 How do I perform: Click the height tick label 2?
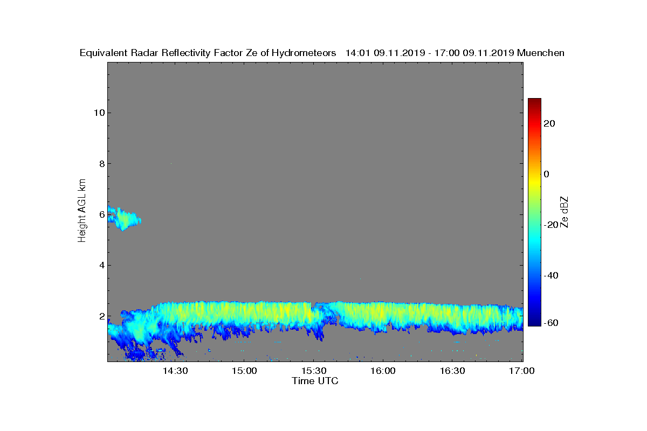click(x=101, y=316)
